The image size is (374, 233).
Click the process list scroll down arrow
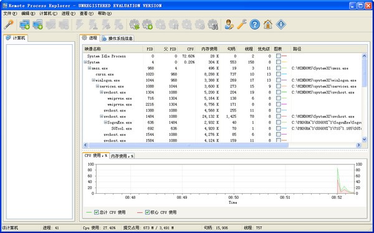coord(364,139)
